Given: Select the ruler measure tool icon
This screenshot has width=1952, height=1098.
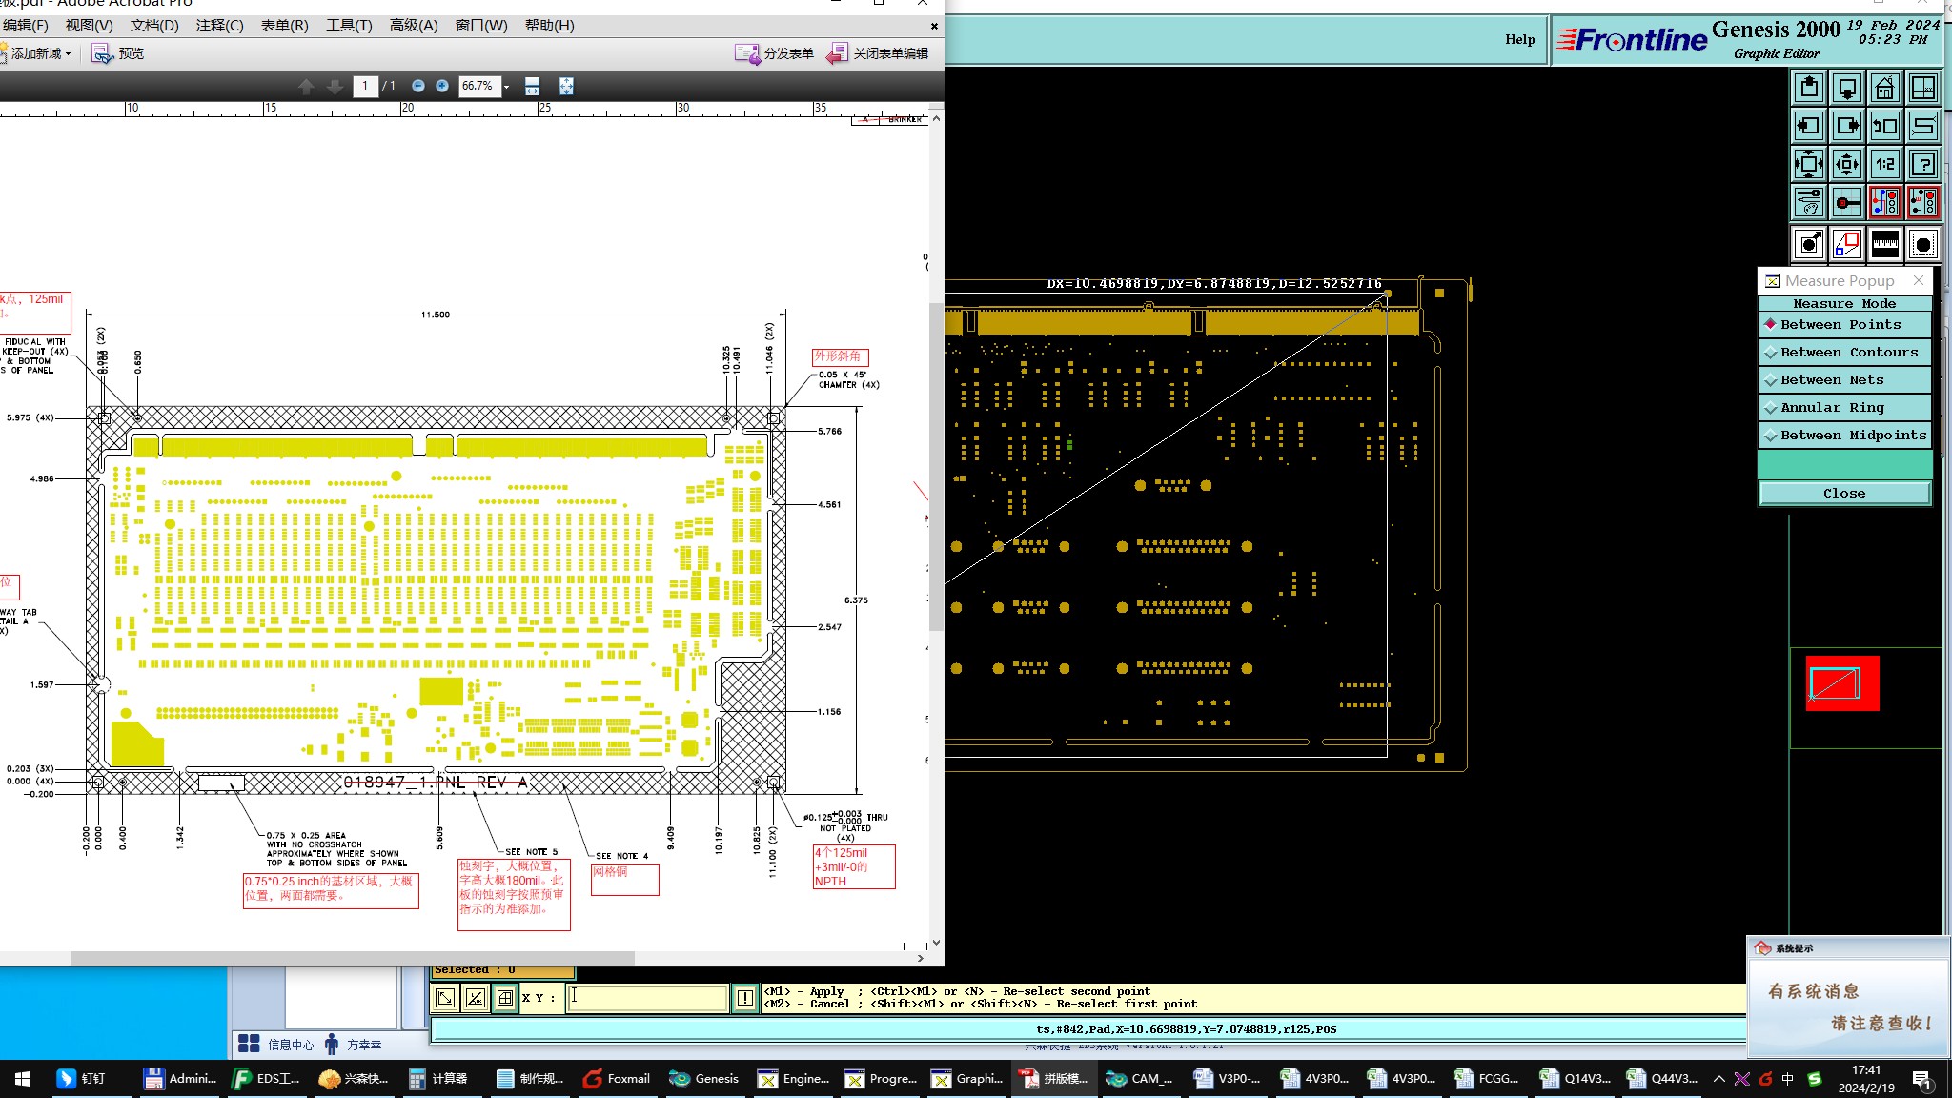Looking at the screenshot, I should click(x=1884, y=244).
